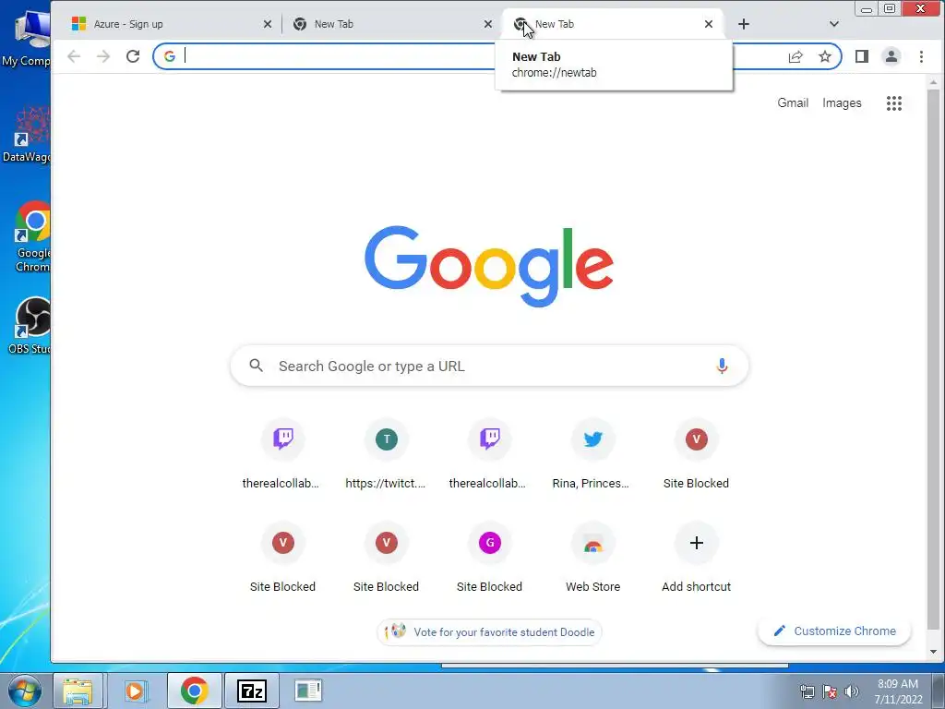The image size is (945, 709).
Task: Open Google Chrome desktop shortcut
Action: coord(33,237)
